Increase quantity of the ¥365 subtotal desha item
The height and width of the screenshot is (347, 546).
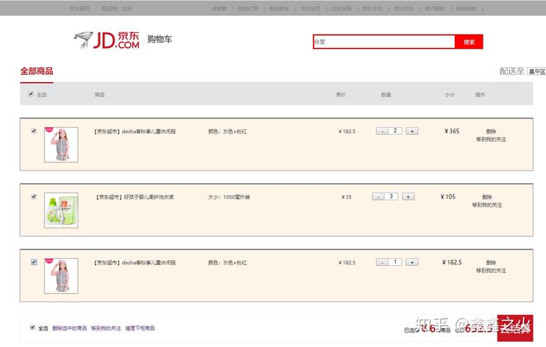coord(412,131)
